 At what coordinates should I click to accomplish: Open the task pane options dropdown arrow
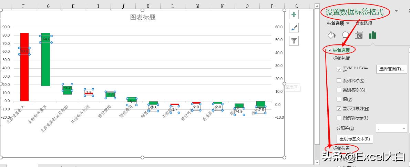(397, 11)
